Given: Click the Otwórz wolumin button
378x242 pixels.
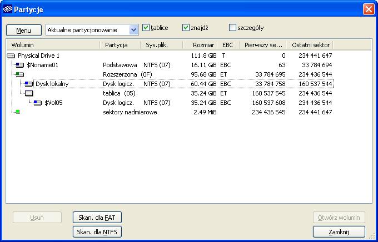Looking at the screenshot, I should click(x=339, y=218).
